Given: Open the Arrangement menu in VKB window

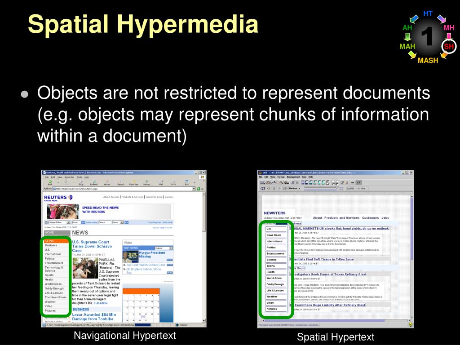Looking at the screenshot, I should 293,177.
